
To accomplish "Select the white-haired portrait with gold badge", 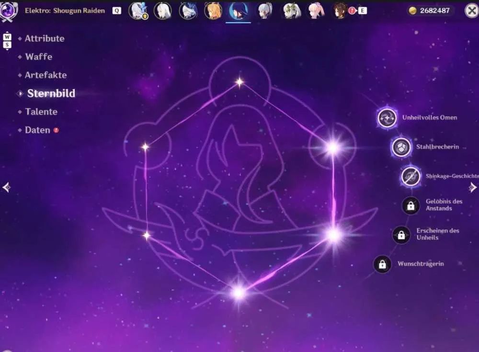I will coord(138,11).
